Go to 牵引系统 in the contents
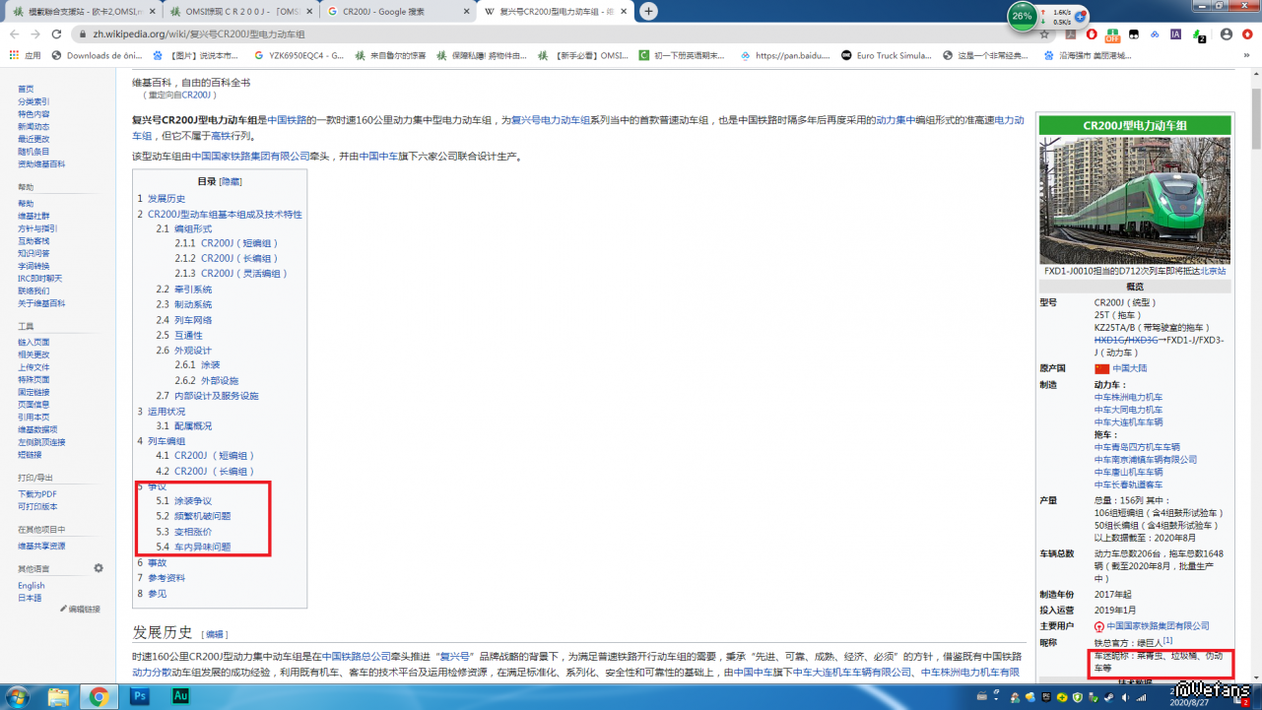 tap(193, 290)
